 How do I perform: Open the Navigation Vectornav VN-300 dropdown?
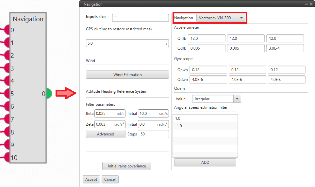(221, 18)
